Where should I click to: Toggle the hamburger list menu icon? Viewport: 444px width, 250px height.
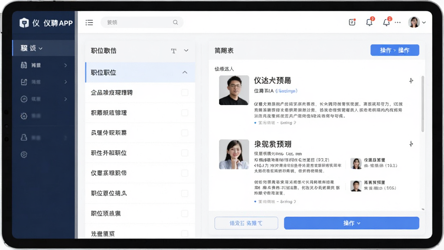click(x=89, y=23)
